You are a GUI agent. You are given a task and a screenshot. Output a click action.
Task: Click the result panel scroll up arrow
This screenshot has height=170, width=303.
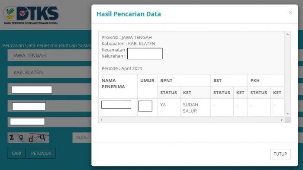287,34
